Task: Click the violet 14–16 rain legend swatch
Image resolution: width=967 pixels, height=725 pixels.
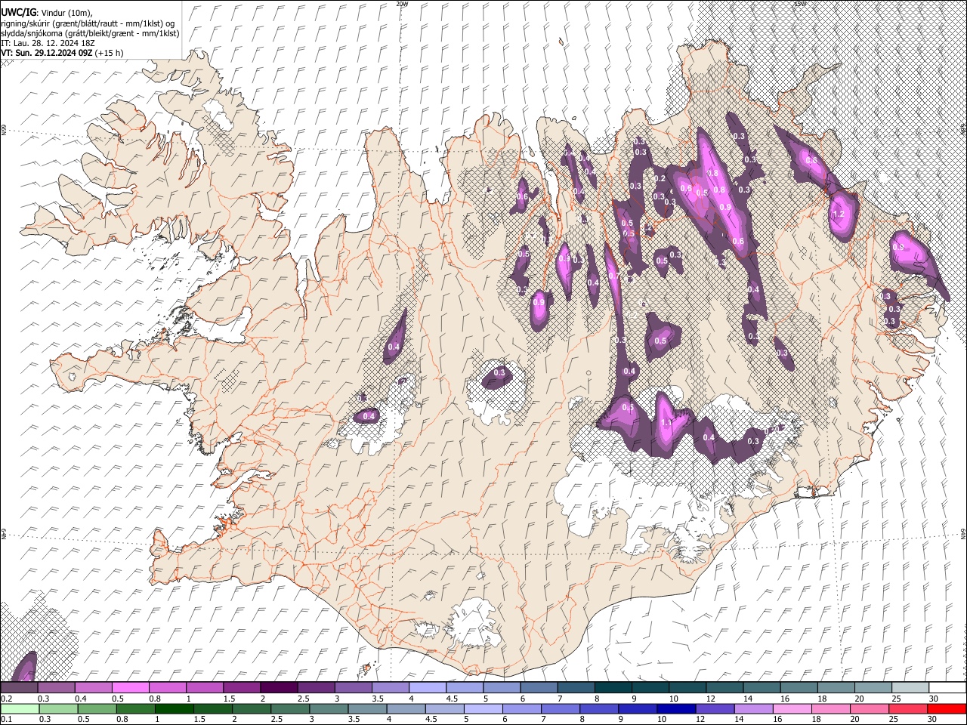Action: [755, 708]
